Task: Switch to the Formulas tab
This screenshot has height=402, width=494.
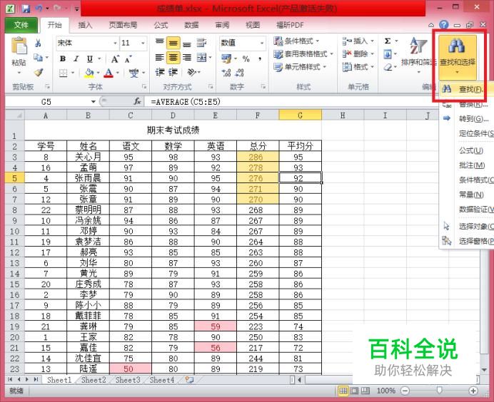Action: pos(161,25)
